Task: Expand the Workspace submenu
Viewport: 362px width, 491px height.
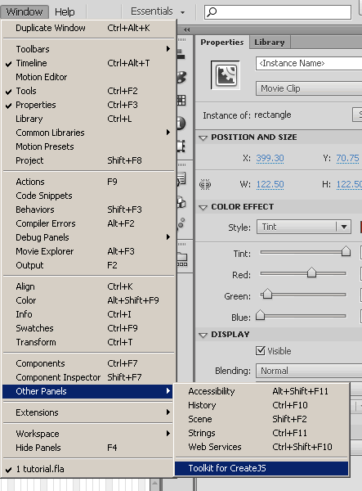Action: pyautogui.click(x=87, y=434)
